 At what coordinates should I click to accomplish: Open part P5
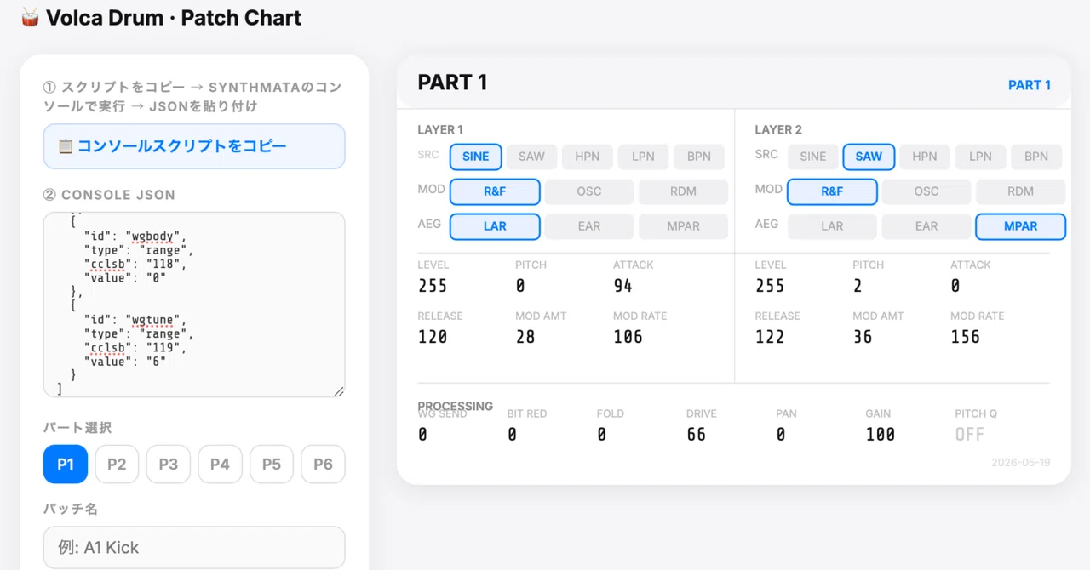pos(272,465)
